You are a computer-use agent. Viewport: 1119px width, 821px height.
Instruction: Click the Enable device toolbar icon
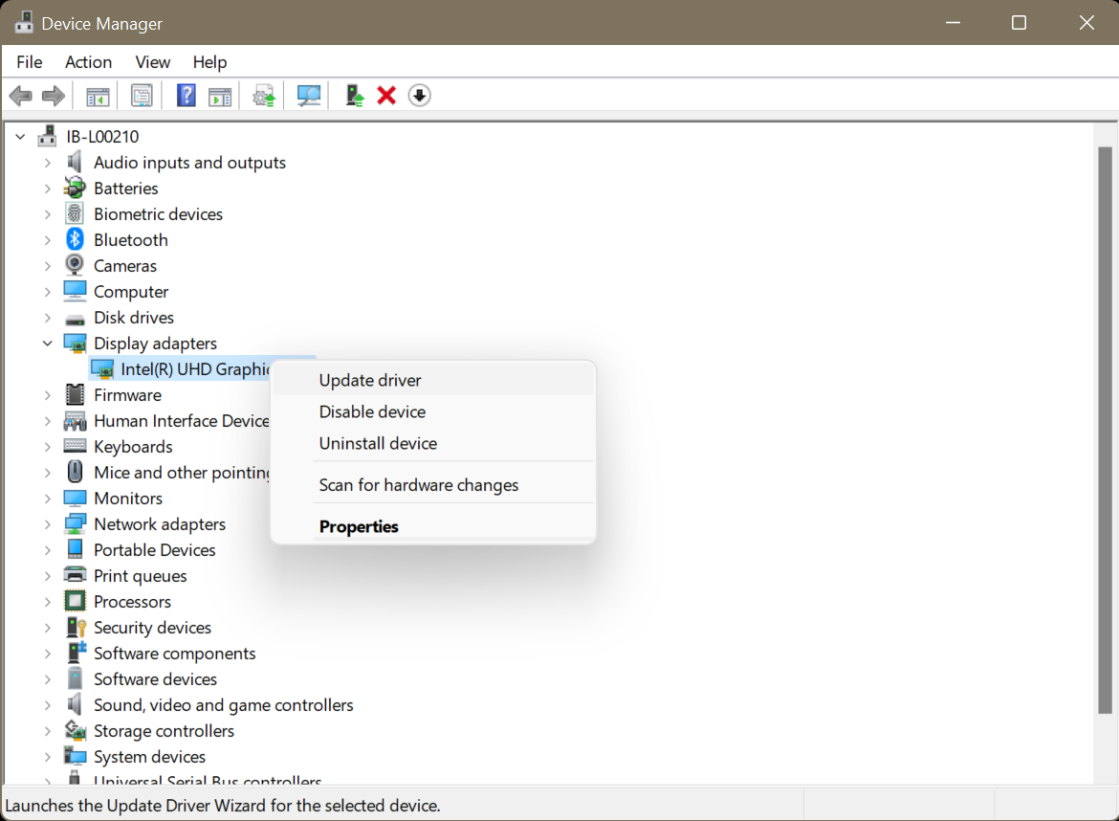pos(354,96)
